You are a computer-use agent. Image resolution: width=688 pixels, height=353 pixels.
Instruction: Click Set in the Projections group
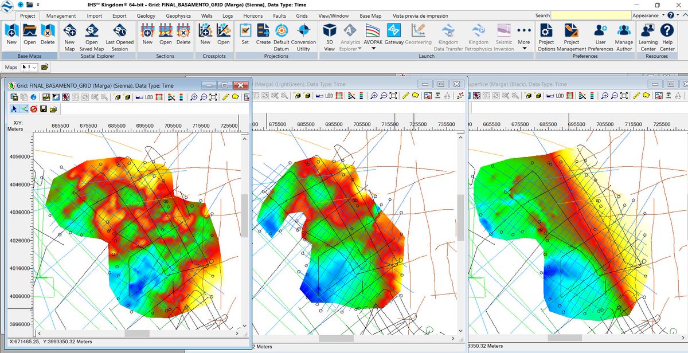coord(245,34)
